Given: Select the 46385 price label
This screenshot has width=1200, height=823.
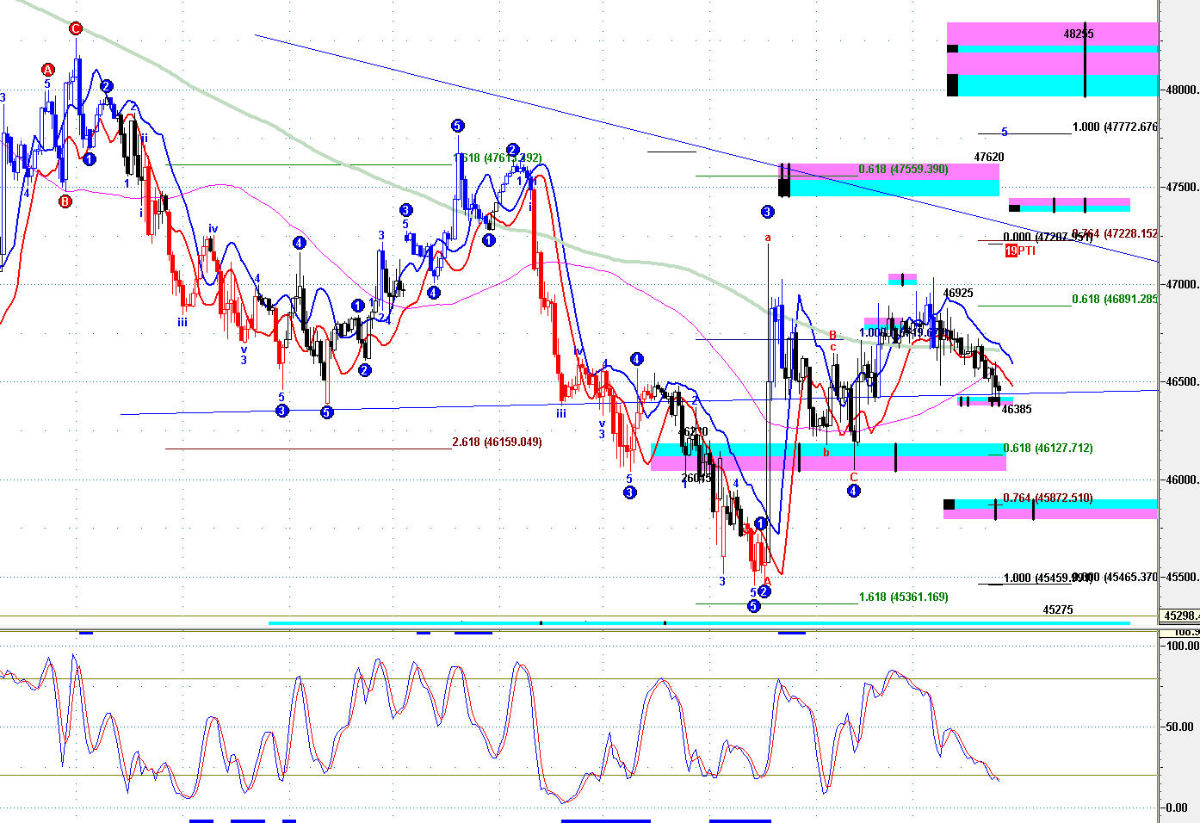Looking at the screenshot, I should pos(1017,410).
